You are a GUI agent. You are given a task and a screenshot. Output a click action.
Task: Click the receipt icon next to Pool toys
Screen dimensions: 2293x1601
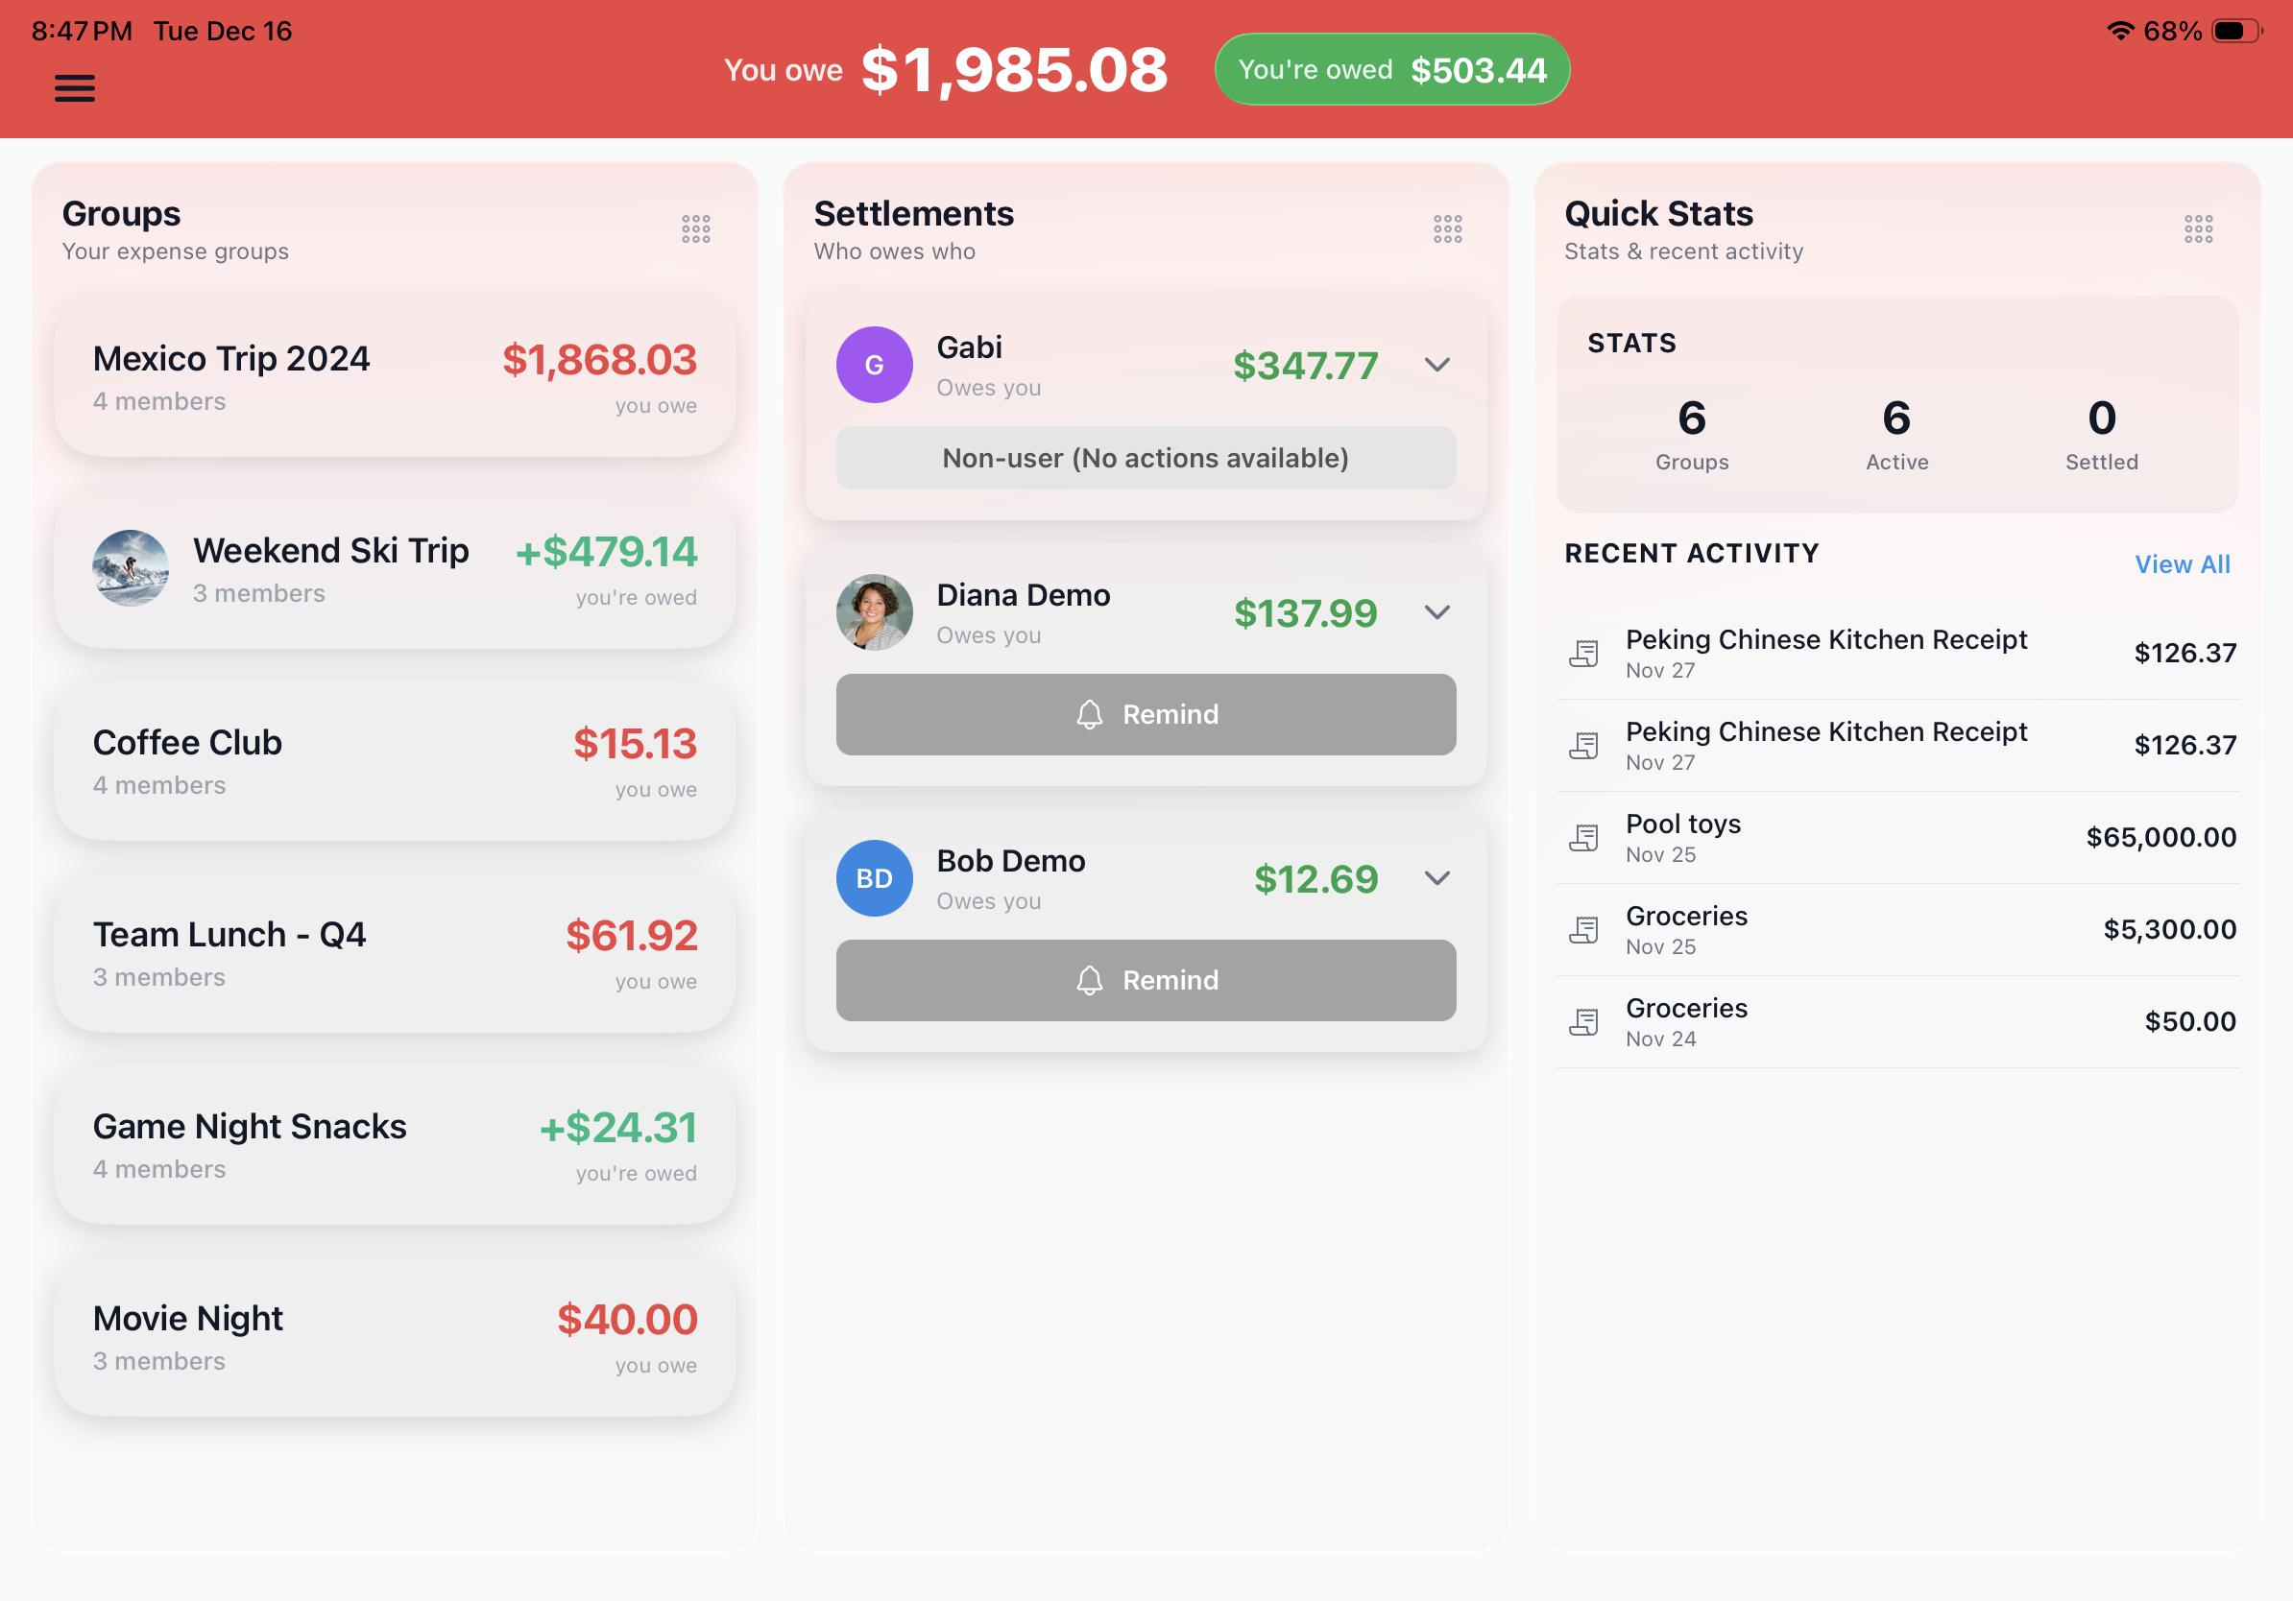pyautogui.click(x=1585, y=837)
